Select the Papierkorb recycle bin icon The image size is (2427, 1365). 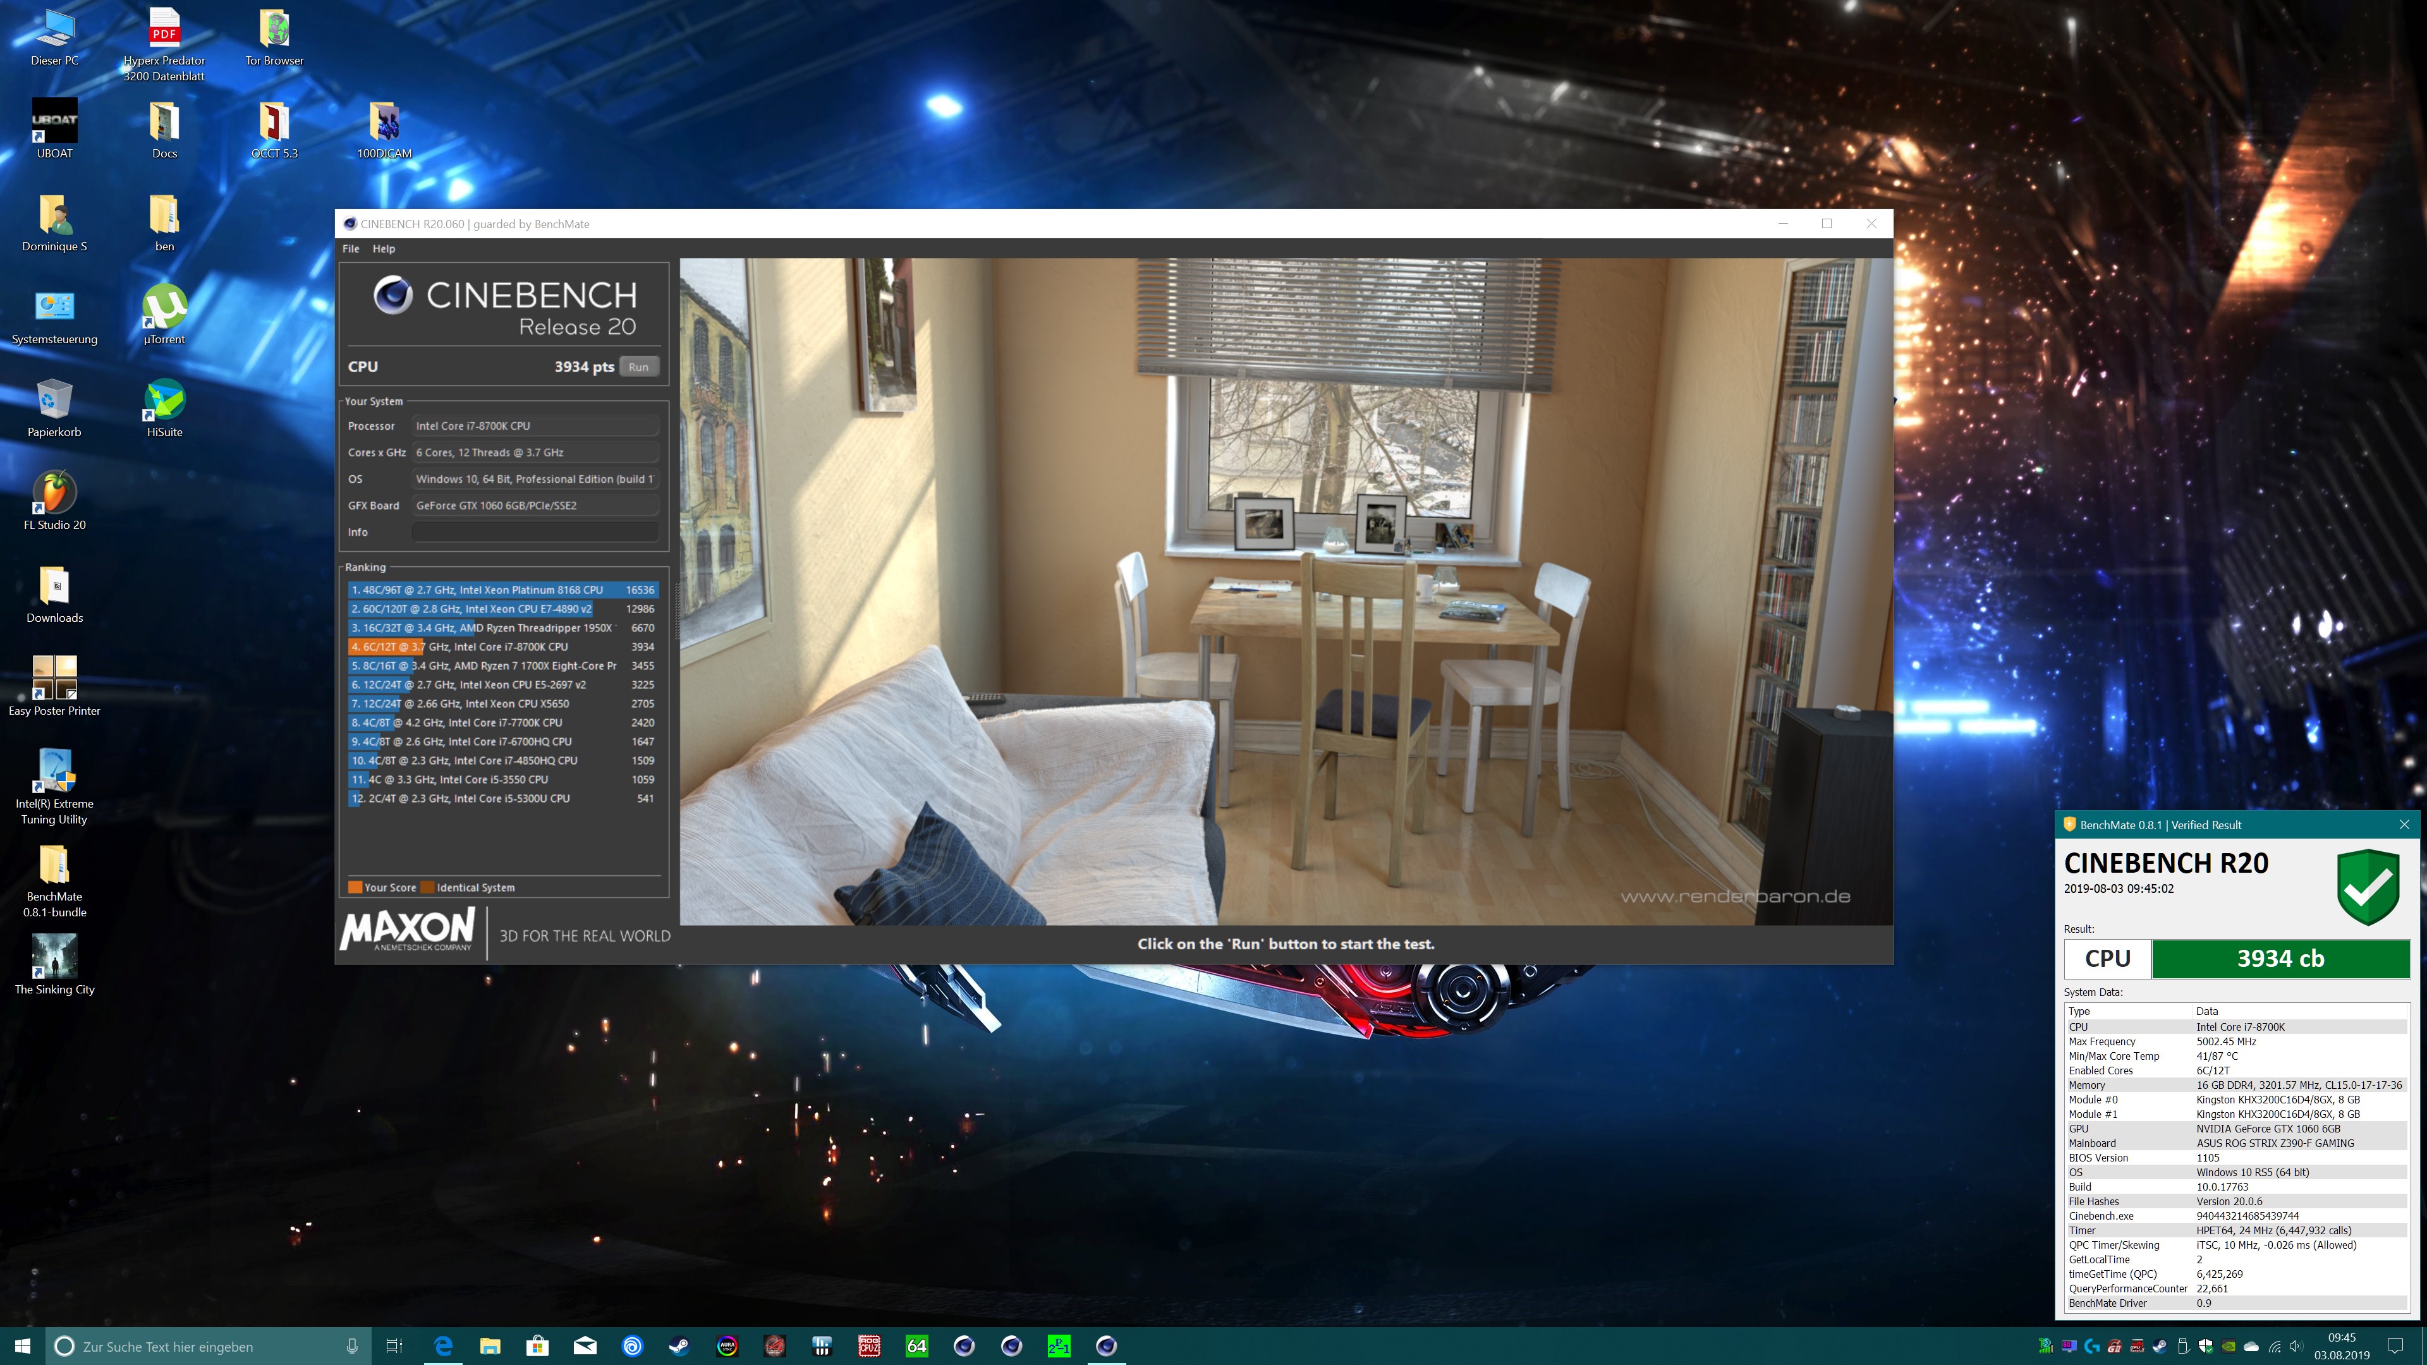click(x=54, y=408)
